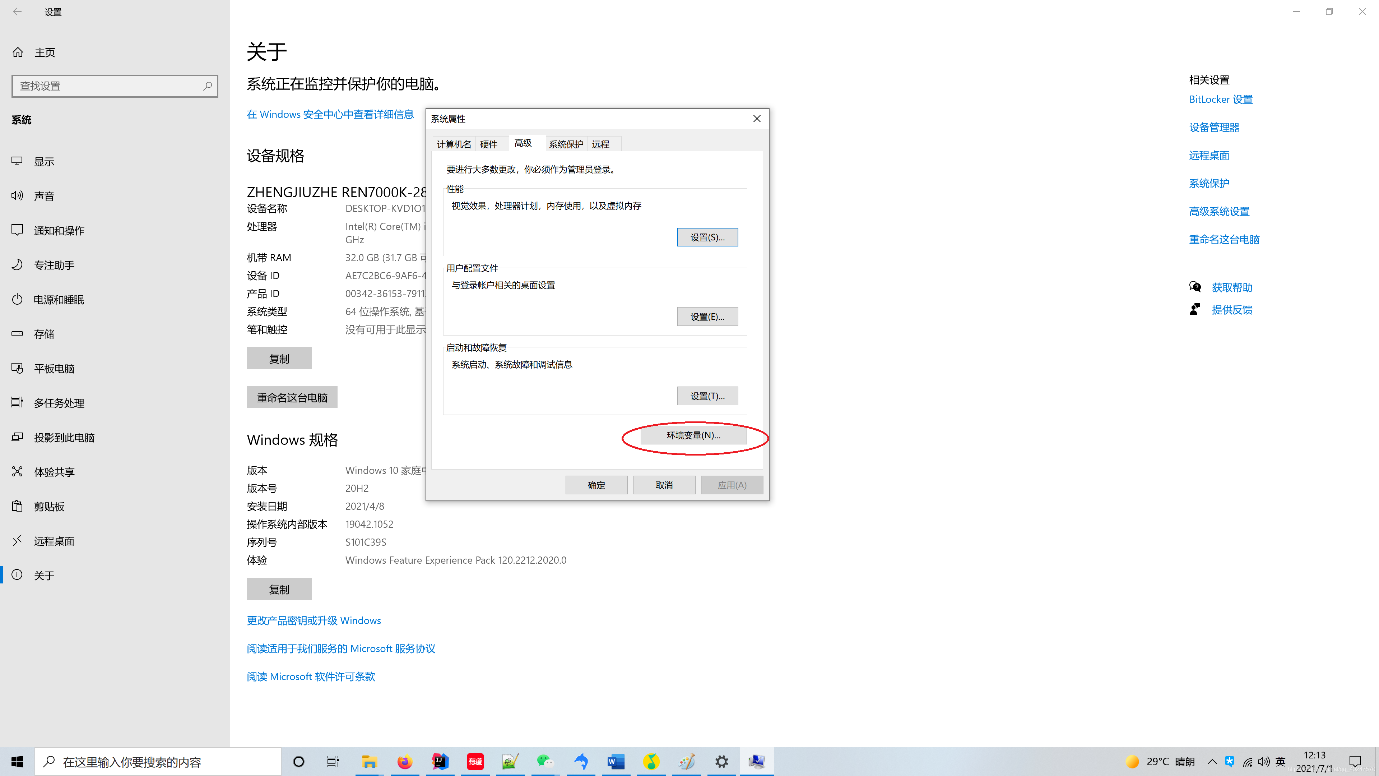Switch to the 系统保护 tab
The image size is (1379, 776).
coord(565,144)
